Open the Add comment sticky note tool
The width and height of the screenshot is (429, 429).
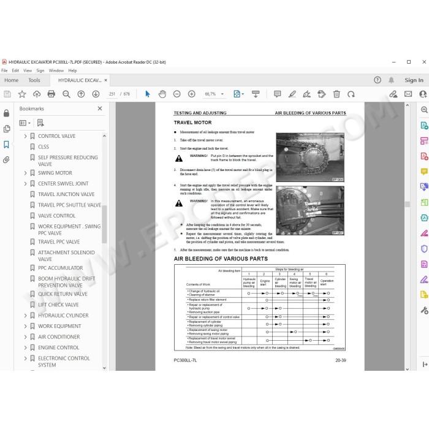277,94
